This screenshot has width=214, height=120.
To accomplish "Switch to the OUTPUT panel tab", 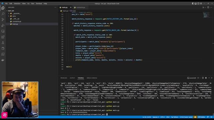I will (72, 78).
